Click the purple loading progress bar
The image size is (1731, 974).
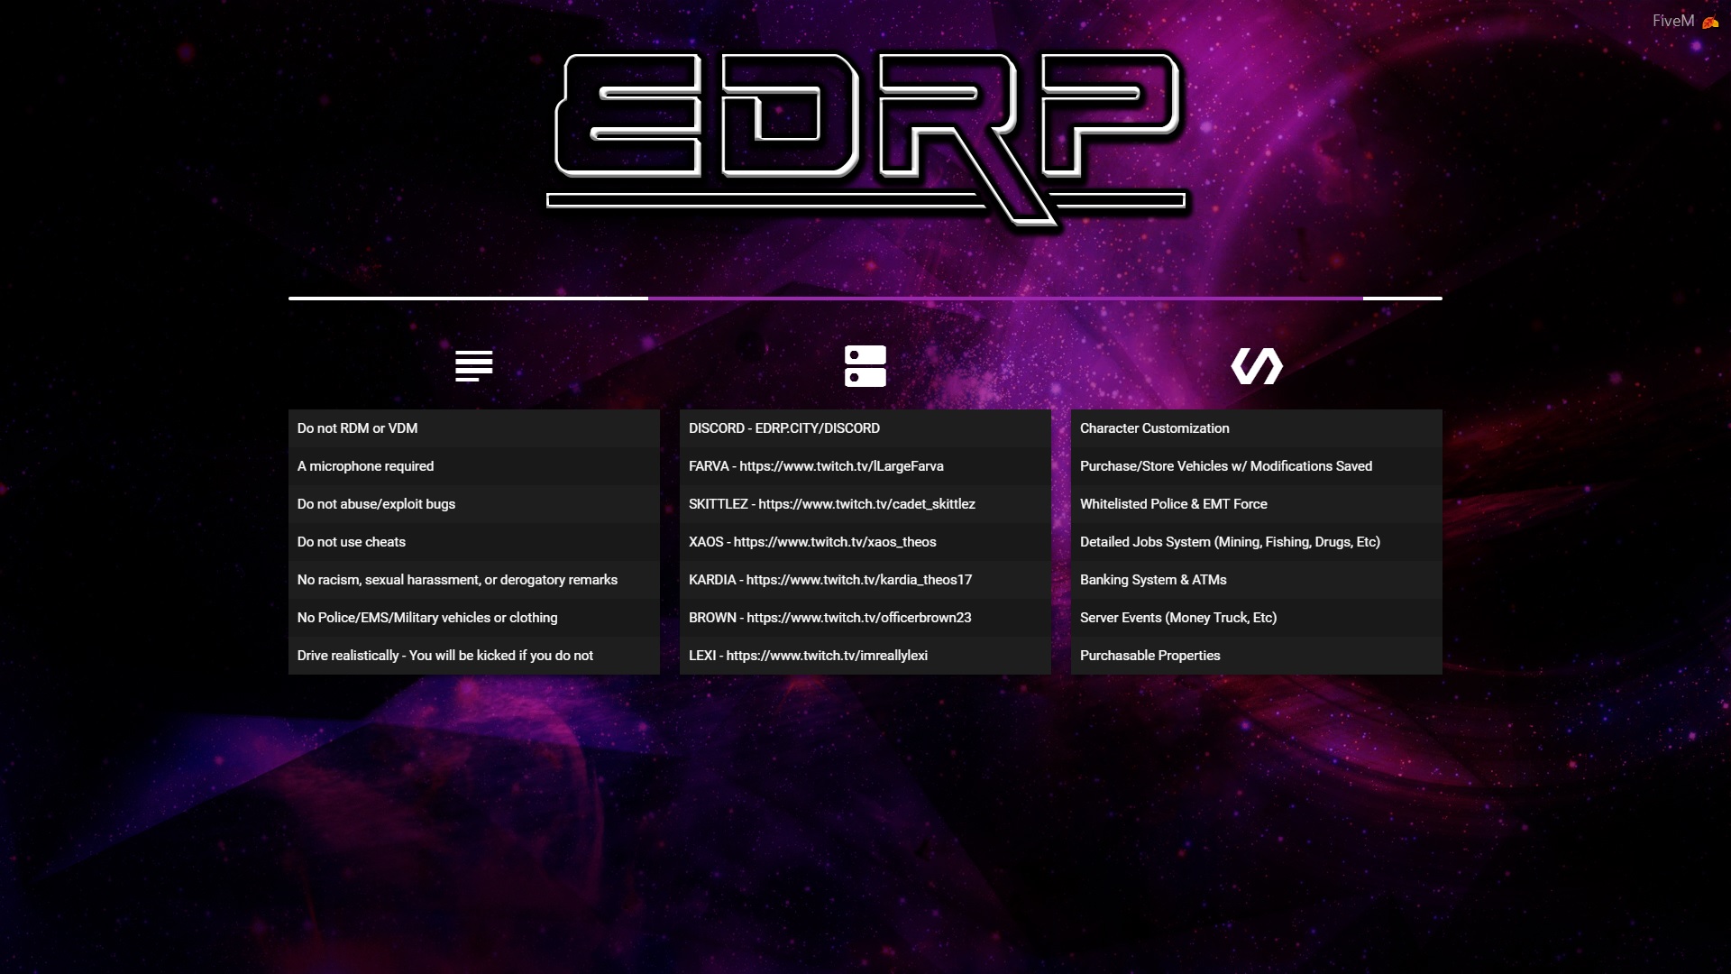1005,298
